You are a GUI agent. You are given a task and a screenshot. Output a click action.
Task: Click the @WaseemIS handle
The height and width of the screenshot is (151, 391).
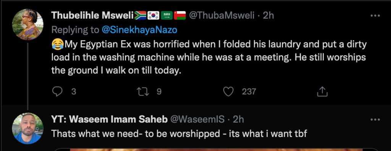pyautogui.click(x=197, y=120)
